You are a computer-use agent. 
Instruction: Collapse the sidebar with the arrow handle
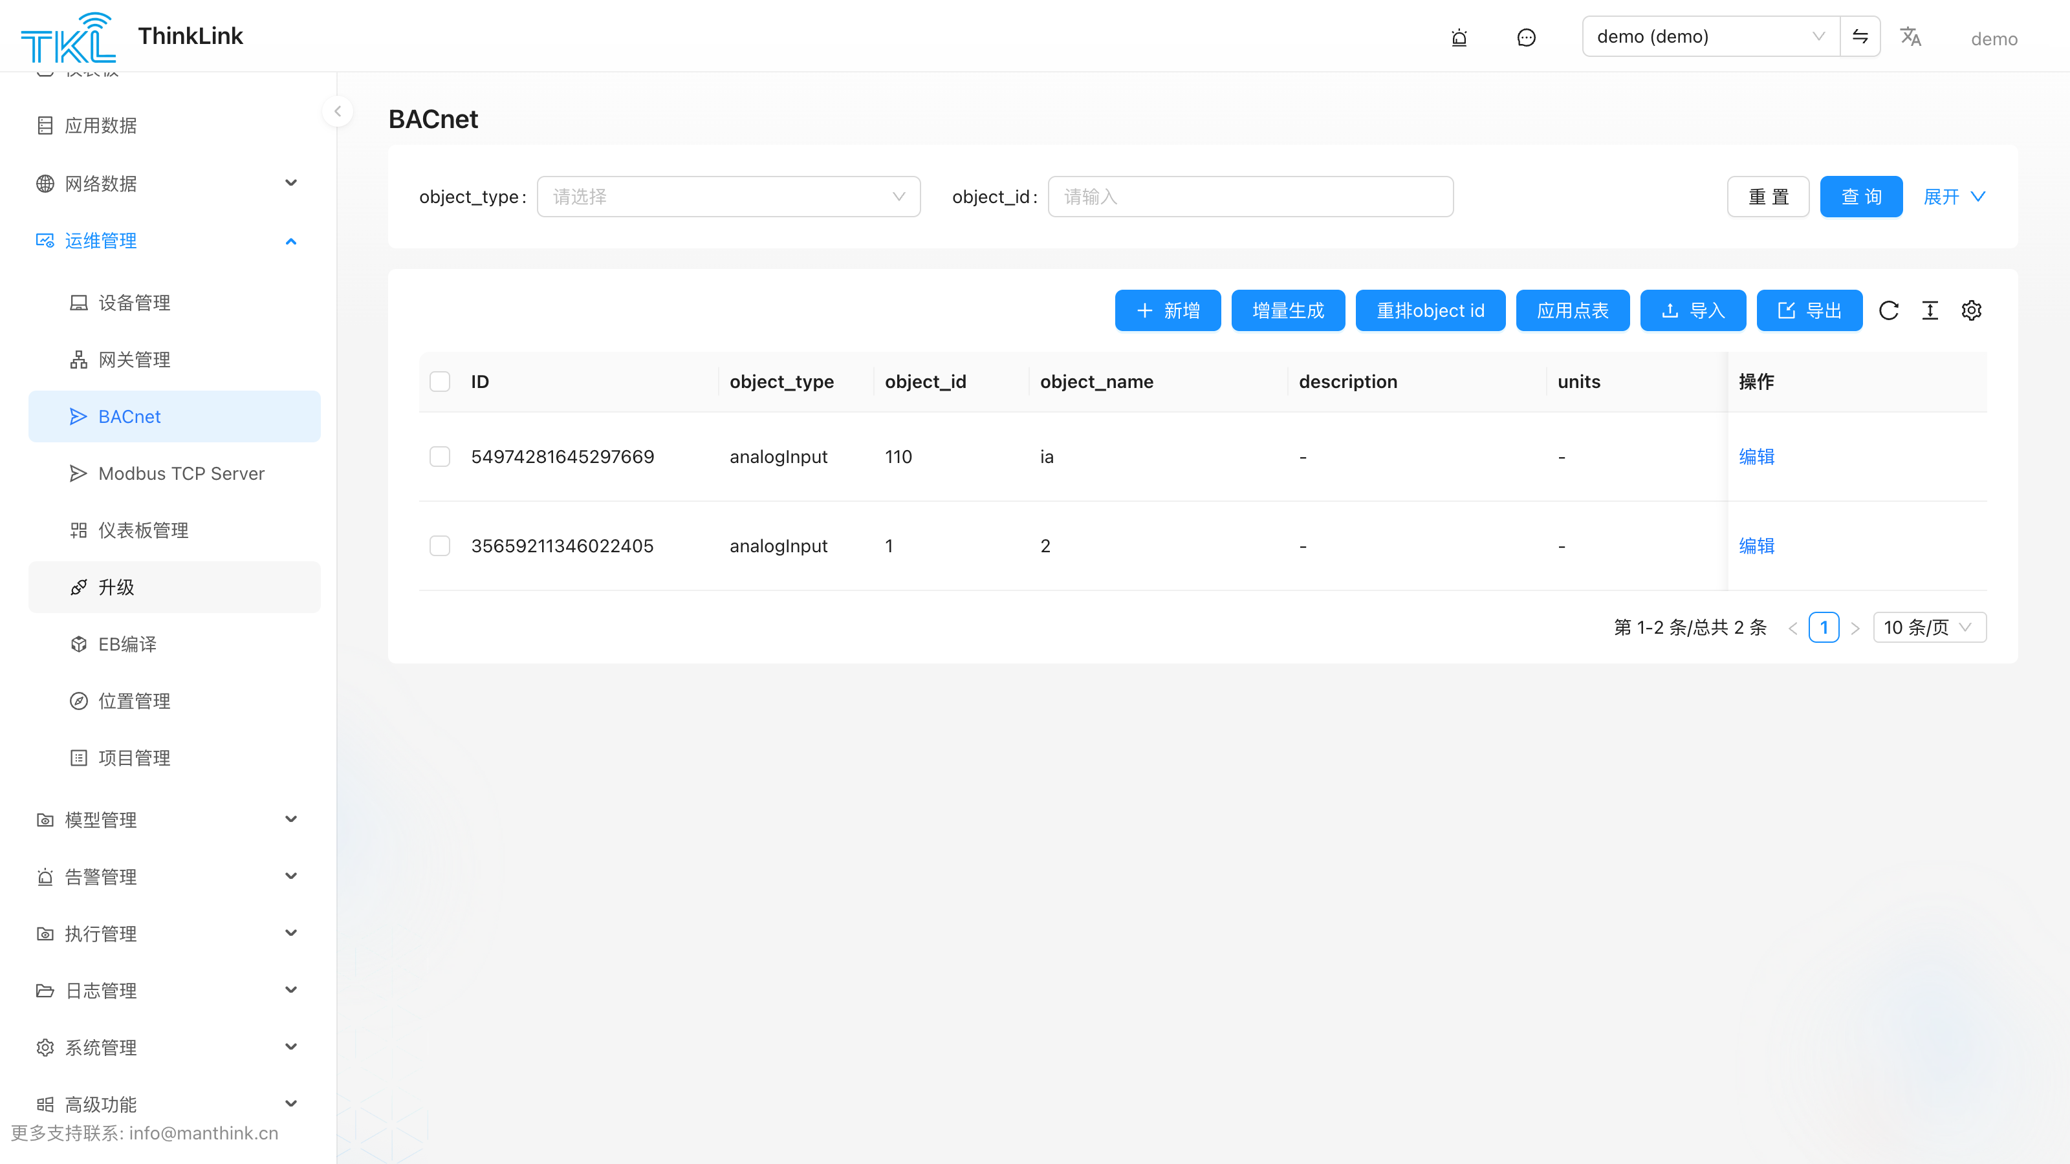click(338, 112)
